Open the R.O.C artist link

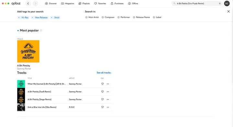click(x=72, y=107)
